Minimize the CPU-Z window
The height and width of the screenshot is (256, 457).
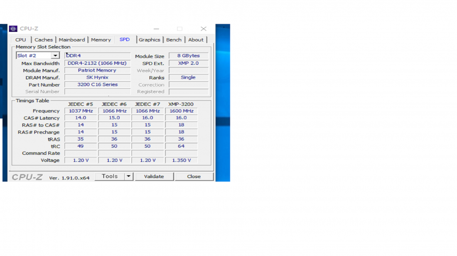[156, 29]
